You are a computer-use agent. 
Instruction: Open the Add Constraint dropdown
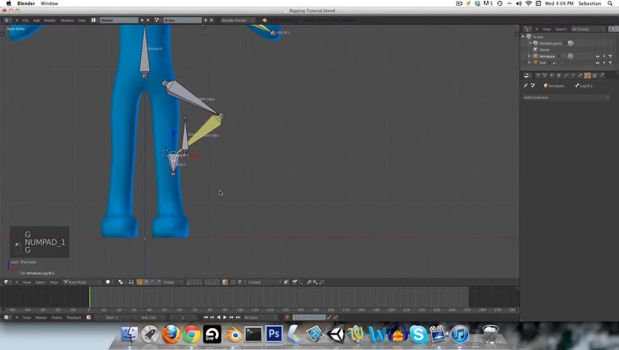pyautogui.click(x=566, y=98)
